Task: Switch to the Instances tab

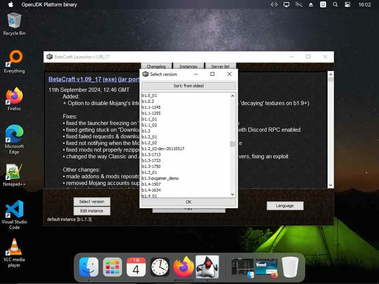Action: [188, 66]
